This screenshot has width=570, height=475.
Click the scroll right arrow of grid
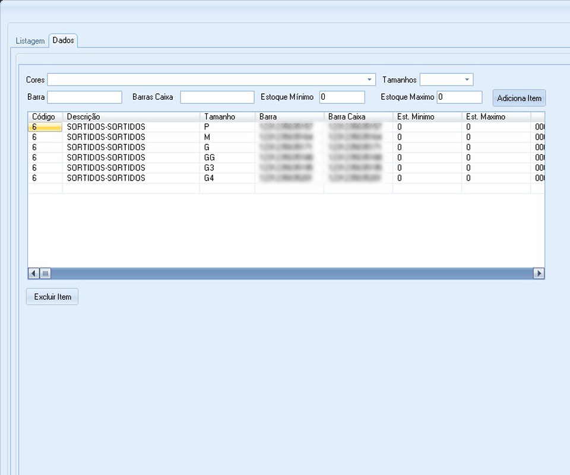click(x=539, y=274)
